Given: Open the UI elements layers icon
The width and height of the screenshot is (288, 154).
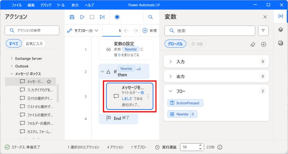Looking at the screenshot, I should [280, 30].
